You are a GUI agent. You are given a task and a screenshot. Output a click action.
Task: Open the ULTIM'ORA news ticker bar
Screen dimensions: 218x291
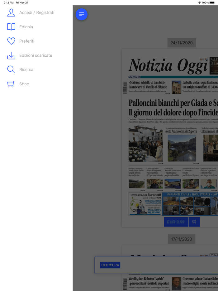point(156,265)
